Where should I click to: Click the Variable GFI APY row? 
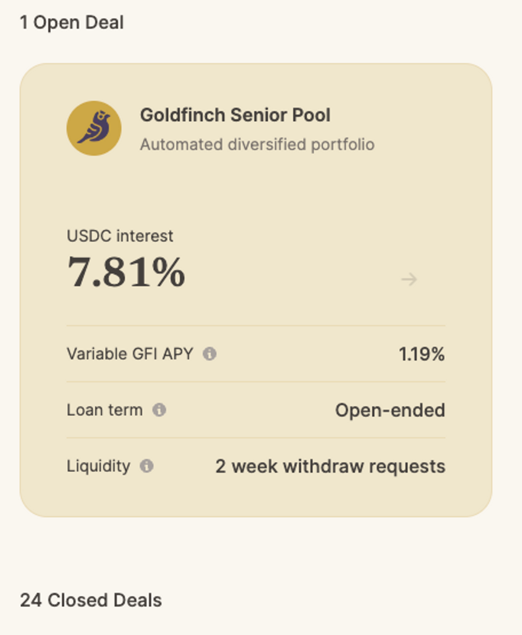[256, 354]
